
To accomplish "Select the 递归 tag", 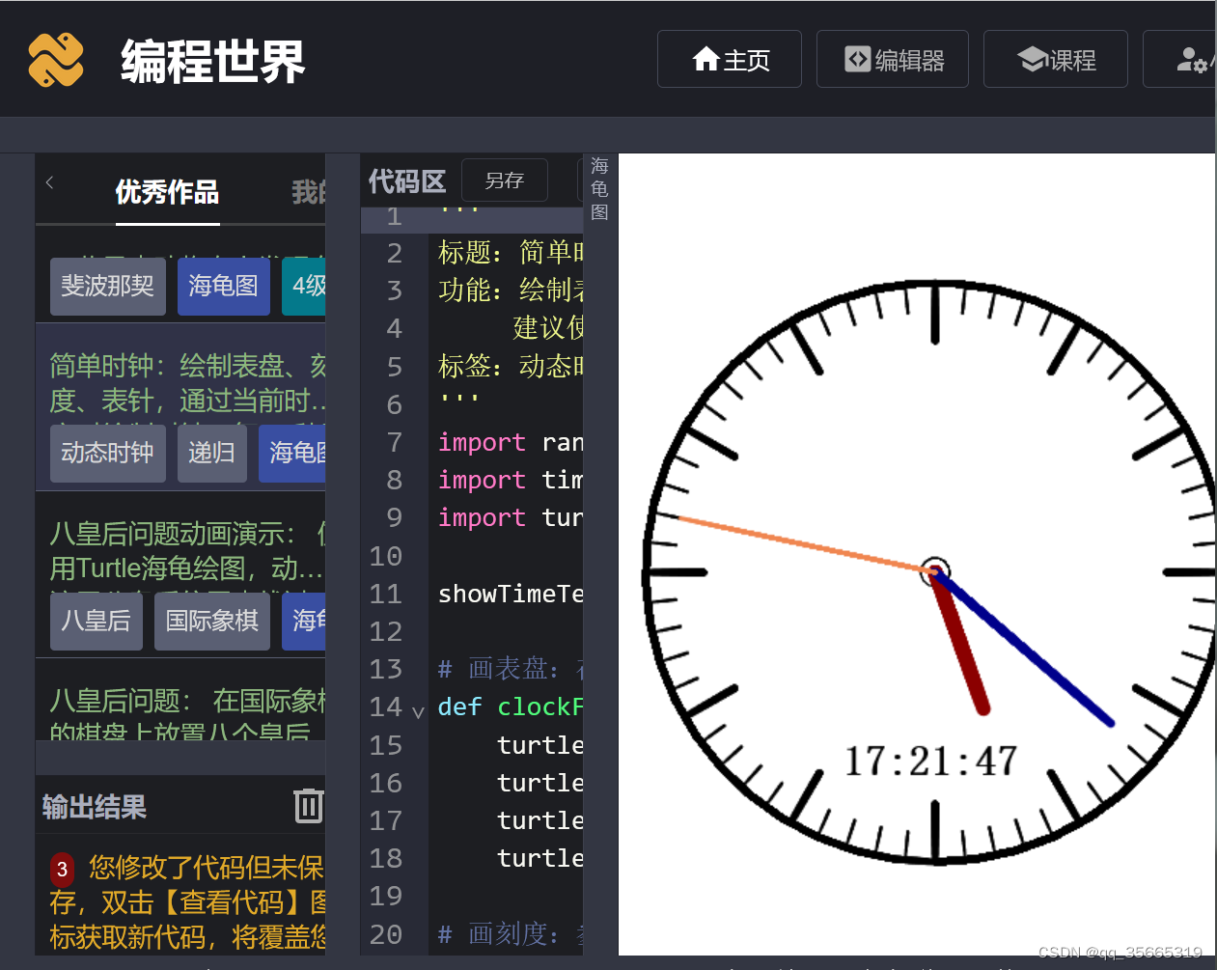I will tap(212, 453).
